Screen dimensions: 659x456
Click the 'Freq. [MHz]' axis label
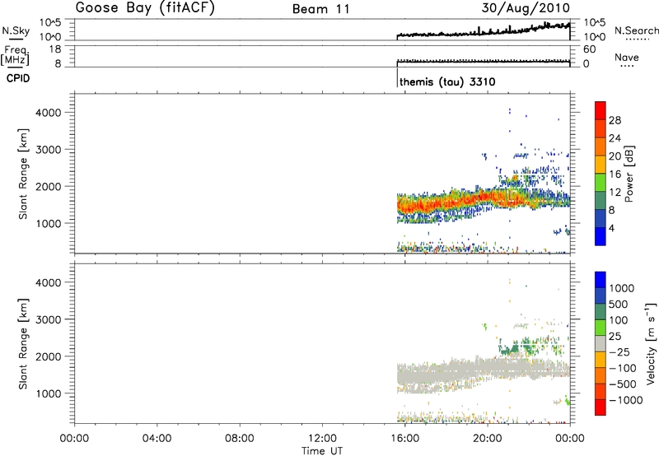[15, 55]
